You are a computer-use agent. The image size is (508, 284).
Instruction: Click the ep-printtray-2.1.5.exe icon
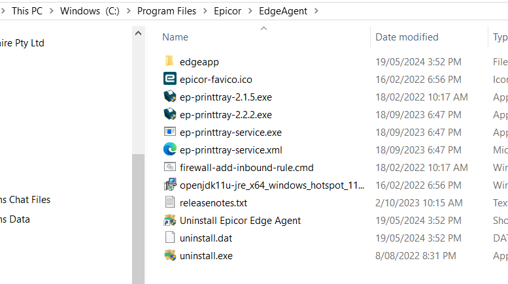pos(170,97)
